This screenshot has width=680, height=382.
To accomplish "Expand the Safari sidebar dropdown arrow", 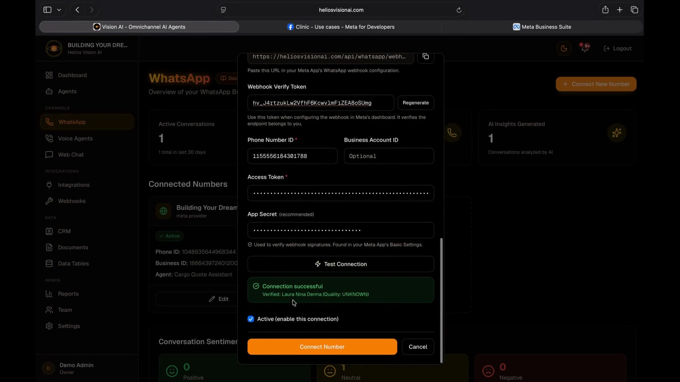I will pos(59,10).
